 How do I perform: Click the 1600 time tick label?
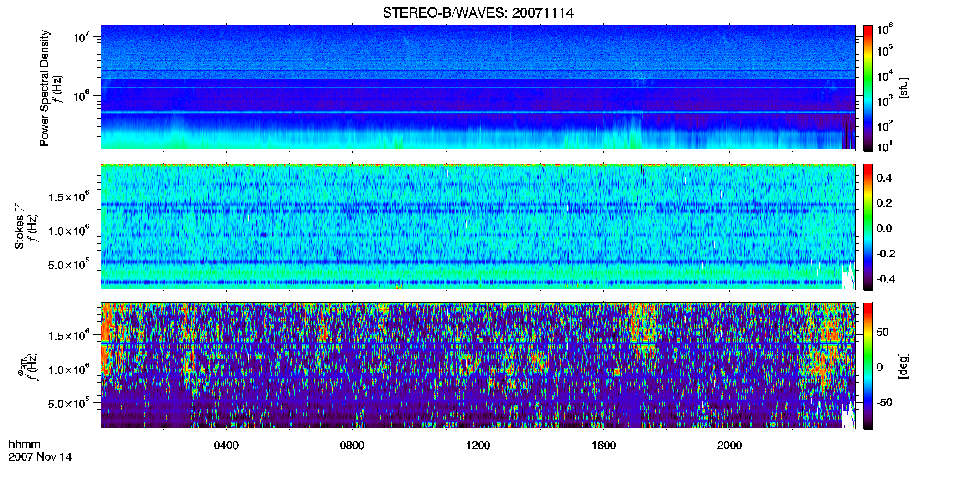pyautogui.click(x=604, y=446)
